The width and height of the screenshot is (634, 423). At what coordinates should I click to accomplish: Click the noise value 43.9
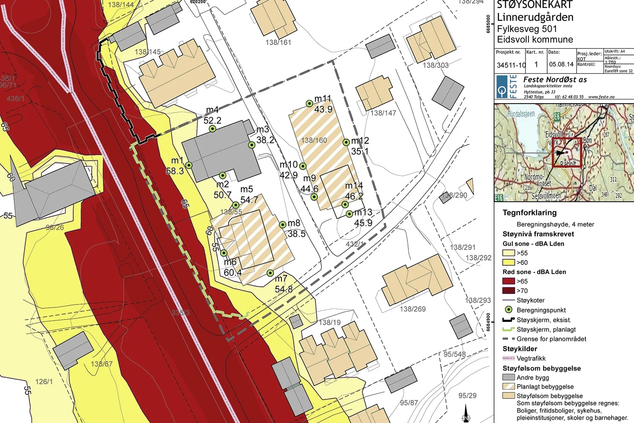(x=323, y=109)
